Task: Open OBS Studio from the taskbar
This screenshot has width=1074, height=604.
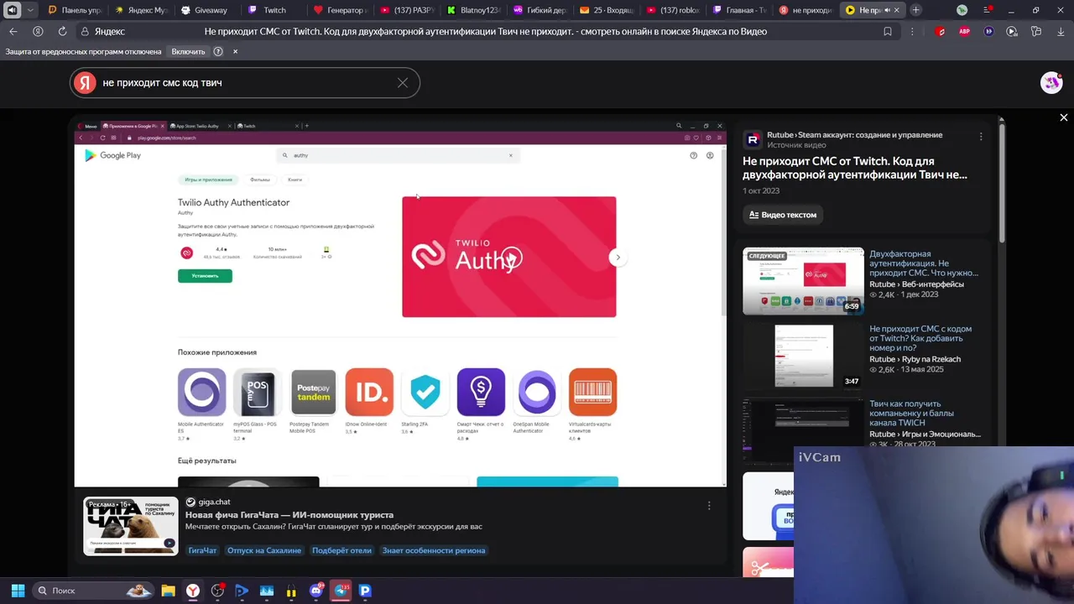Action: click(217, 591)
